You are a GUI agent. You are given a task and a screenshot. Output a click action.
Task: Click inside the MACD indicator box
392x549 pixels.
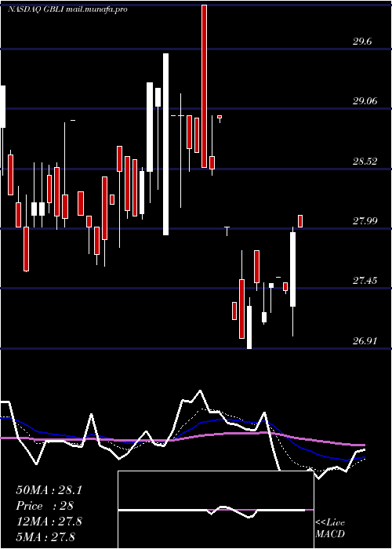216,510
